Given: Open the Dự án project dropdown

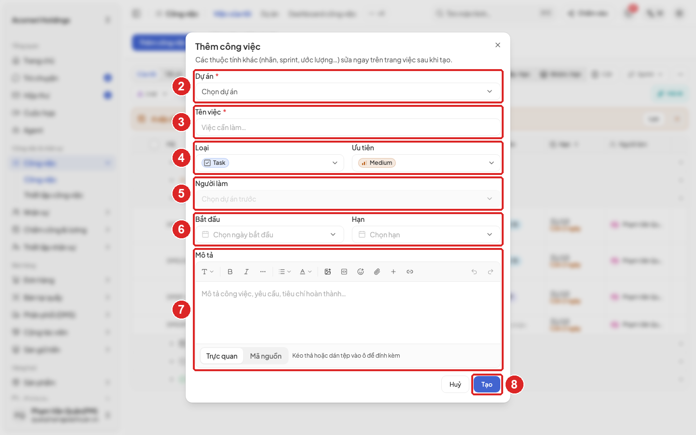Looking at the screenshot, I should point(348,92).
